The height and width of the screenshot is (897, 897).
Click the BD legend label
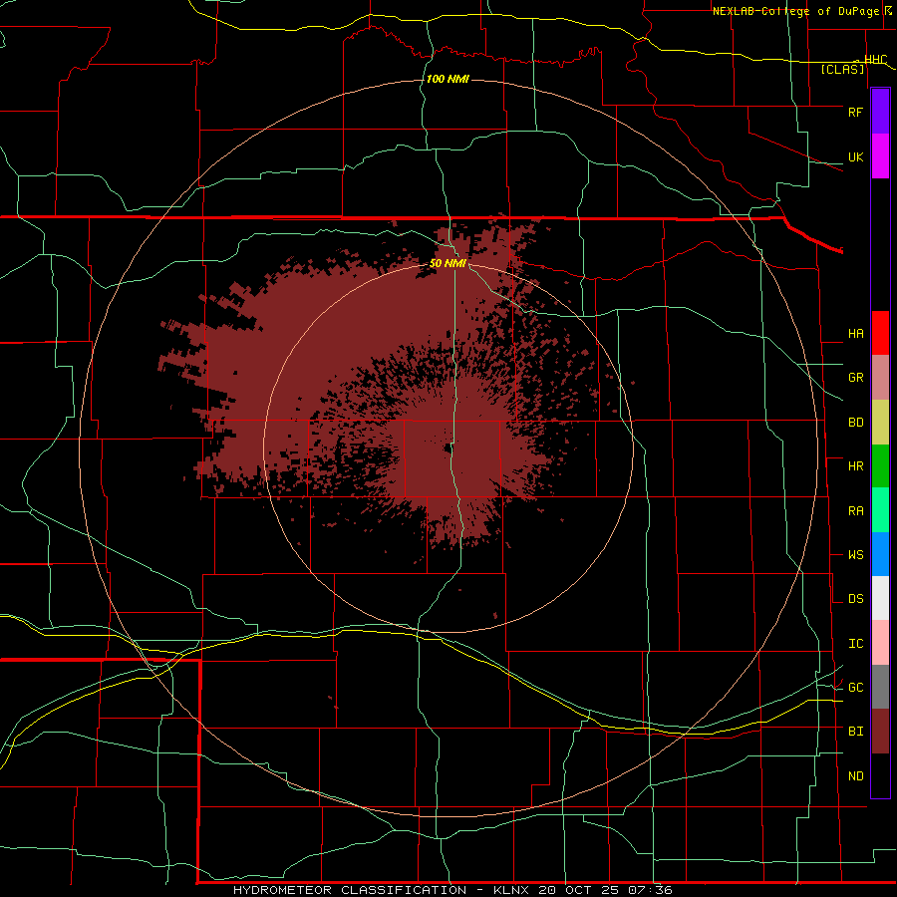point(855,423)
